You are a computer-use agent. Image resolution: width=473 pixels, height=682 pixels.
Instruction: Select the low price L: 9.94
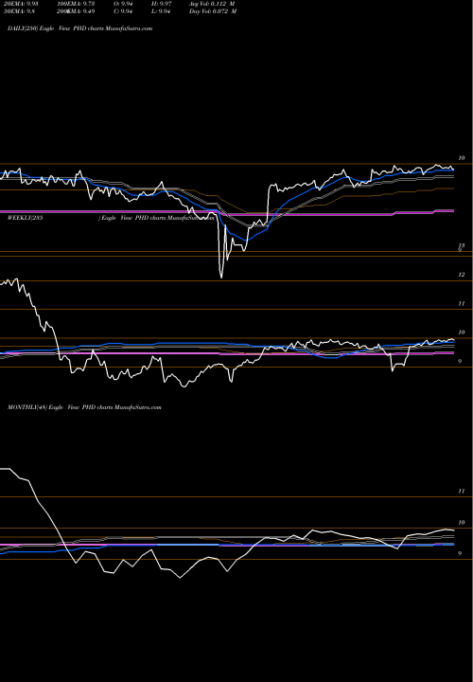160,11
